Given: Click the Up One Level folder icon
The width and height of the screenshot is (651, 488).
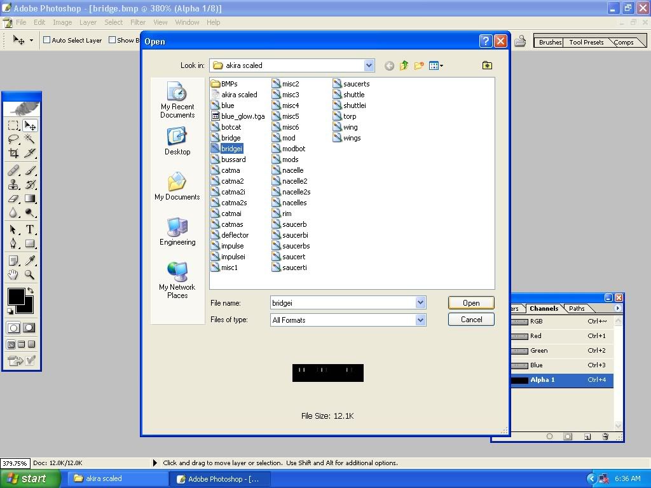Looking at the screenshot, I should 404,65.
